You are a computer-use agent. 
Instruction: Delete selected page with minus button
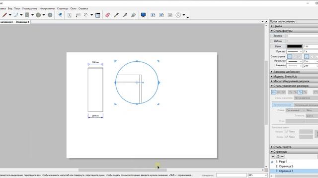[x=282, y=157]
